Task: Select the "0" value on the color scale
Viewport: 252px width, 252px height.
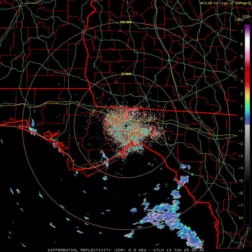Action: [x=242, y=119]
